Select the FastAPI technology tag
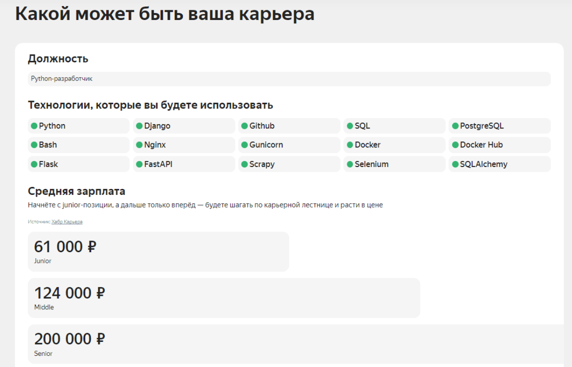Image resolution: width=572 pixels, height=367 pixels. 184,164
